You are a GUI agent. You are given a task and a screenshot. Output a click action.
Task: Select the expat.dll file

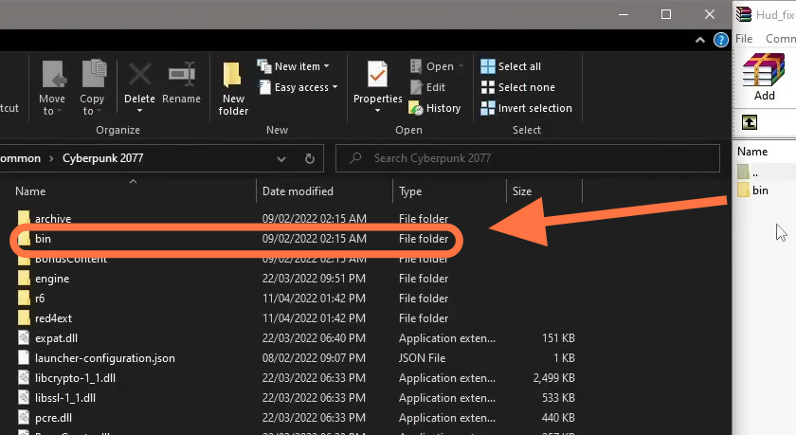tap(56, 338)
